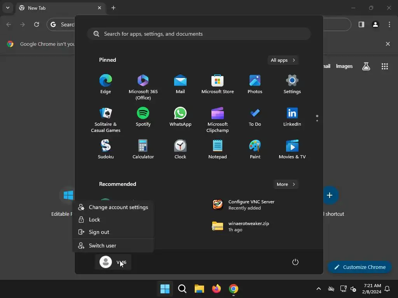Open the Google apps grid in Chrome
This screenshot has height=298, width=398.
click(384, 66)
